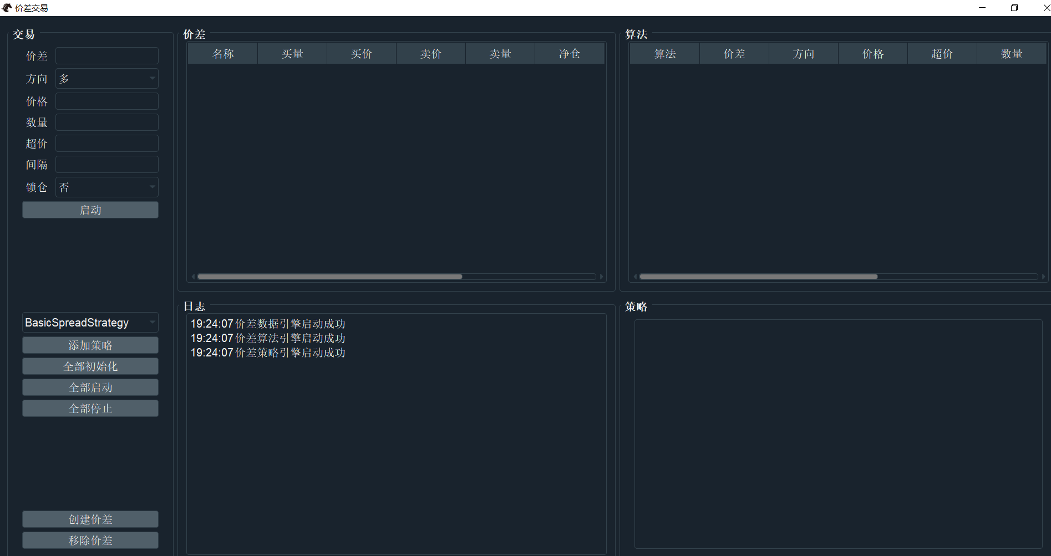Click the 启动 start button
1051x556 pixels.
coord(90,210)
